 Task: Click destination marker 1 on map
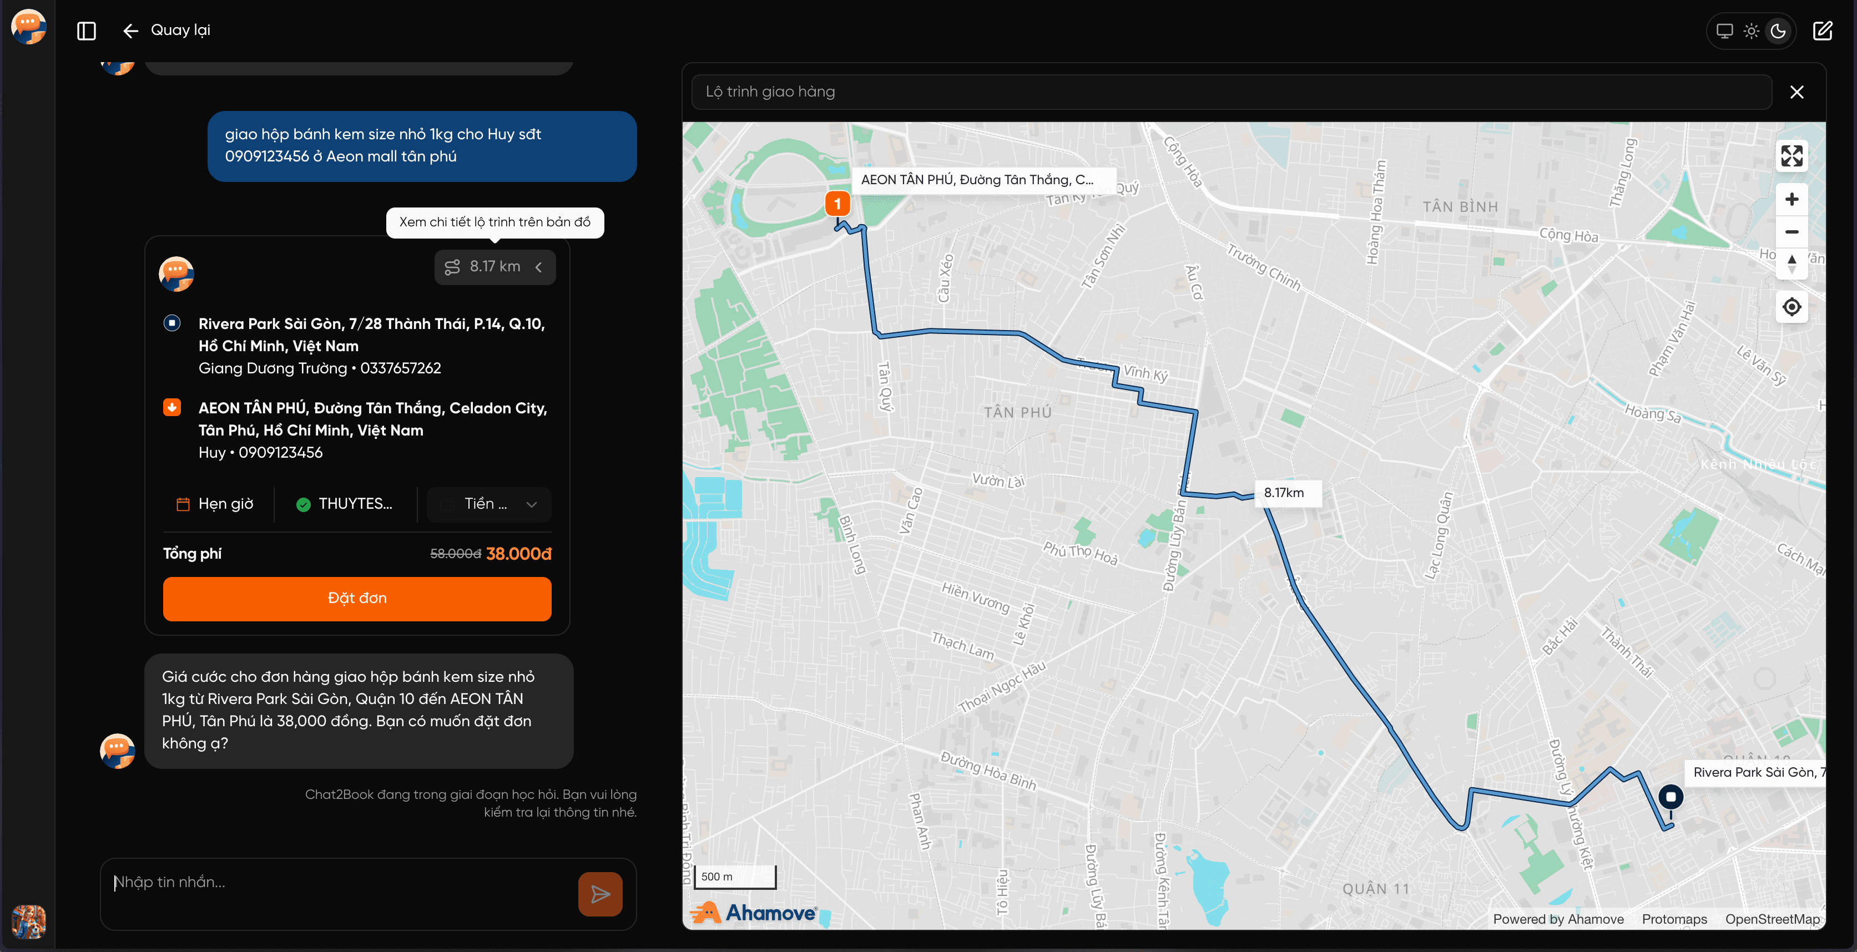[x=837, y=205]
